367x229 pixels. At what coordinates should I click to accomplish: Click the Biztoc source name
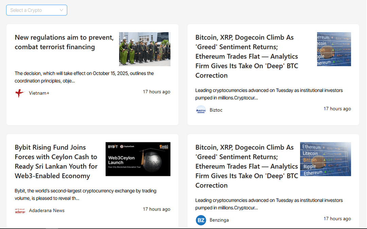[x=216, y=110]
